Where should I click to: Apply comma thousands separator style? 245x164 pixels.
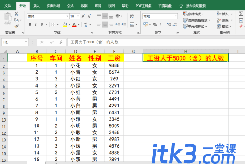pyautogui.click(x=161, y=24)
